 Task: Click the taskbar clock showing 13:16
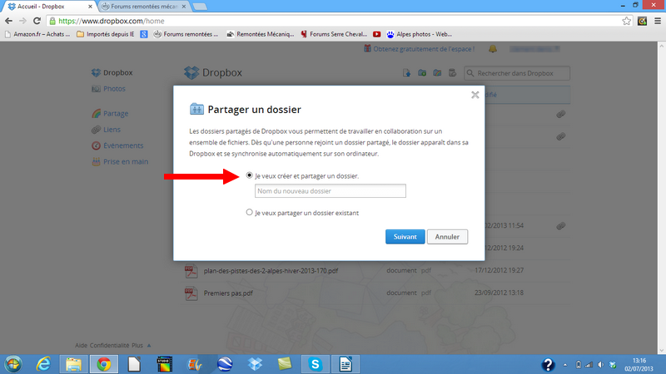(x=639, y=365)
